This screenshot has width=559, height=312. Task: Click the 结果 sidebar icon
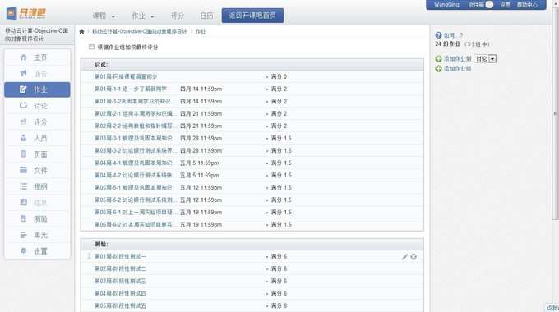tap(23, 202)
